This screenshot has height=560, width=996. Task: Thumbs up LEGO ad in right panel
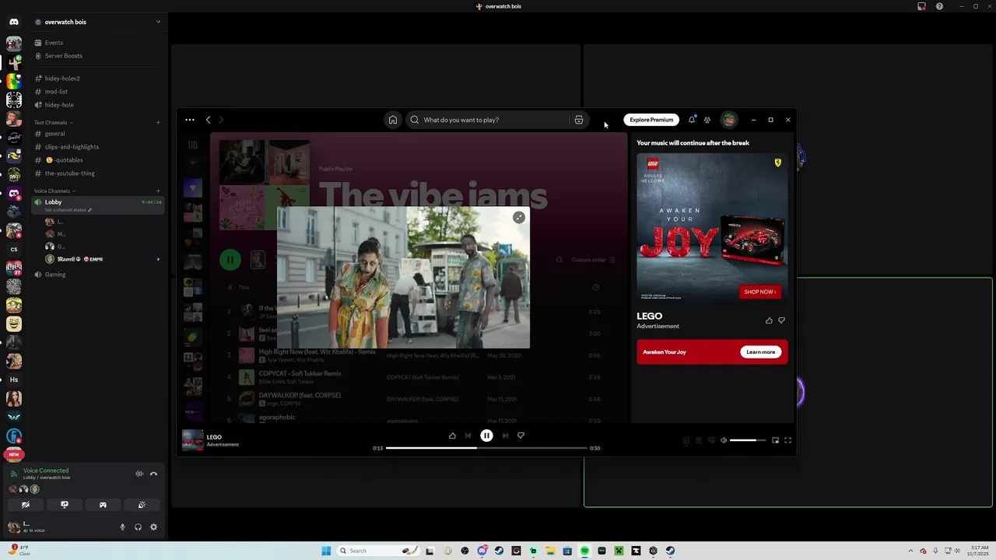point(769,320)
